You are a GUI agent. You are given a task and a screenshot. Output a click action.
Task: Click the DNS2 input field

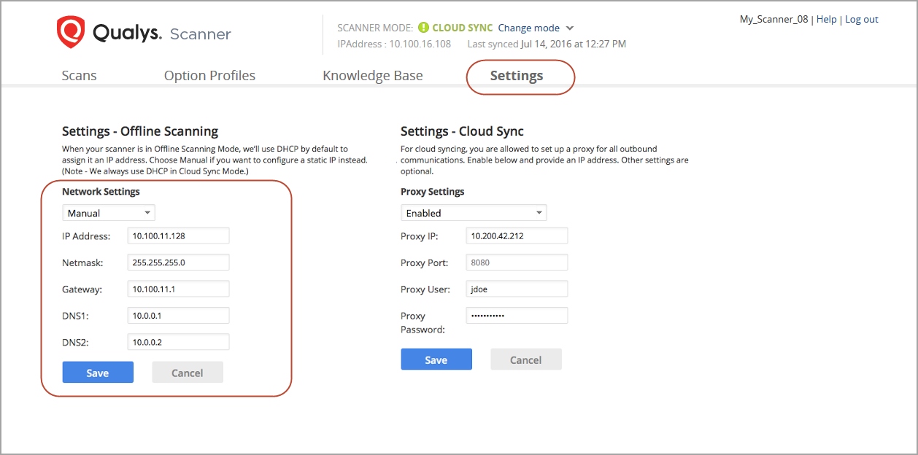click(178, 342)
